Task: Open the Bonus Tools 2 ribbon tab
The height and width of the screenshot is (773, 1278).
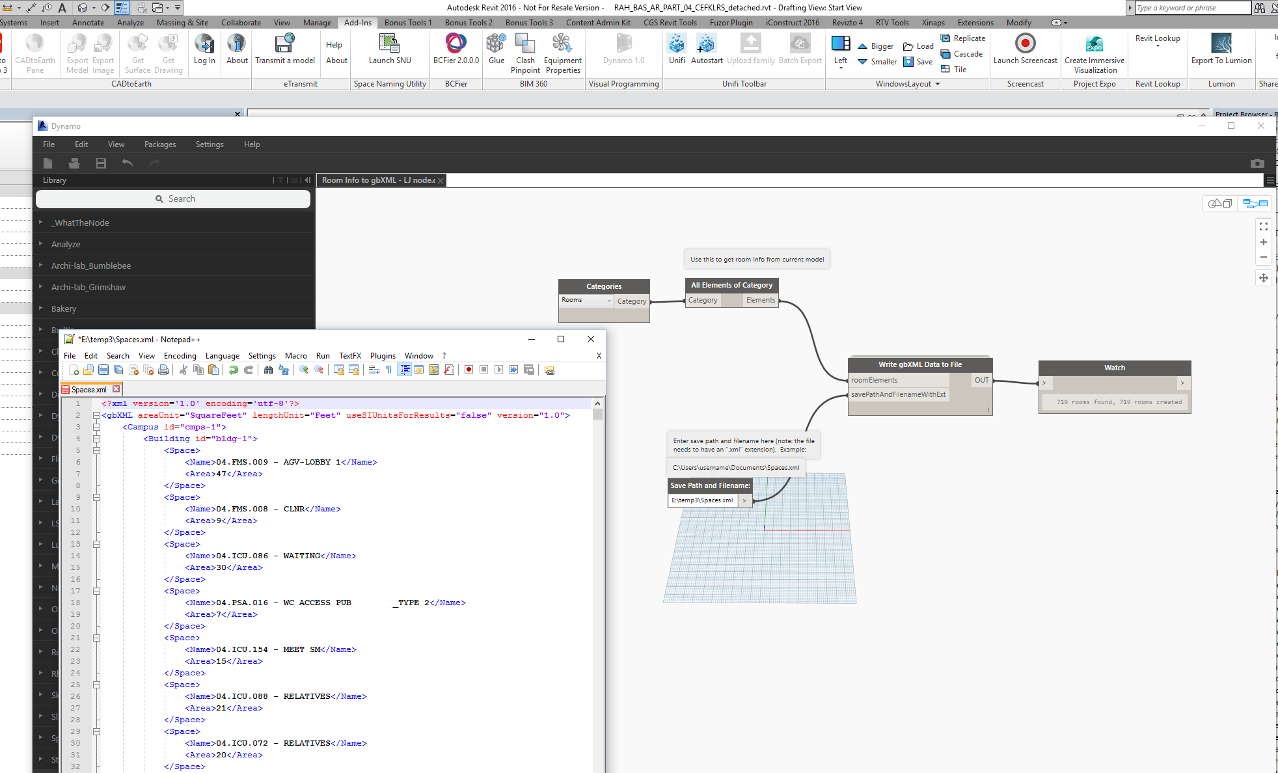Action: click(469, 22)
